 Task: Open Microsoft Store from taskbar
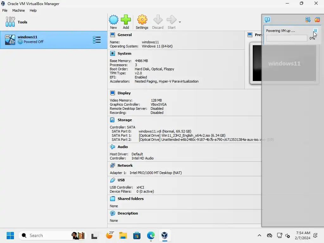[x=137, y=235]
